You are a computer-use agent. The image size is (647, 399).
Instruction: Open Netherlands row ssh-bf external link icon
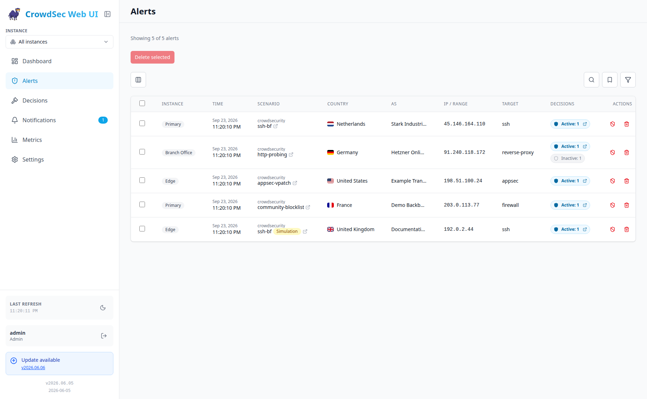pos(276,126)
